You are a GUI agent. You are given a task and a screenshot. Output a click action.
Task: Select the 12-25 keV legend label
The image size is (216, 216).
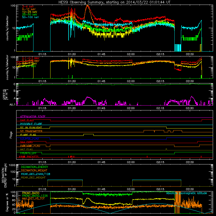[x=30, y=12]
